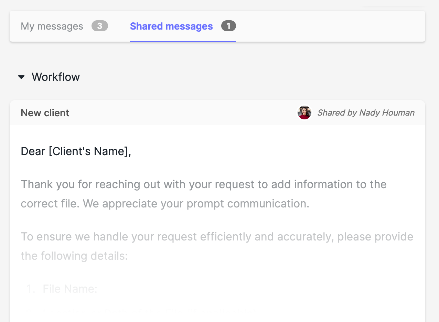Click the 'We appreciate your prompt communication' sentence
The width and height of the screenshot is (439, 322).
pos(196,204)
